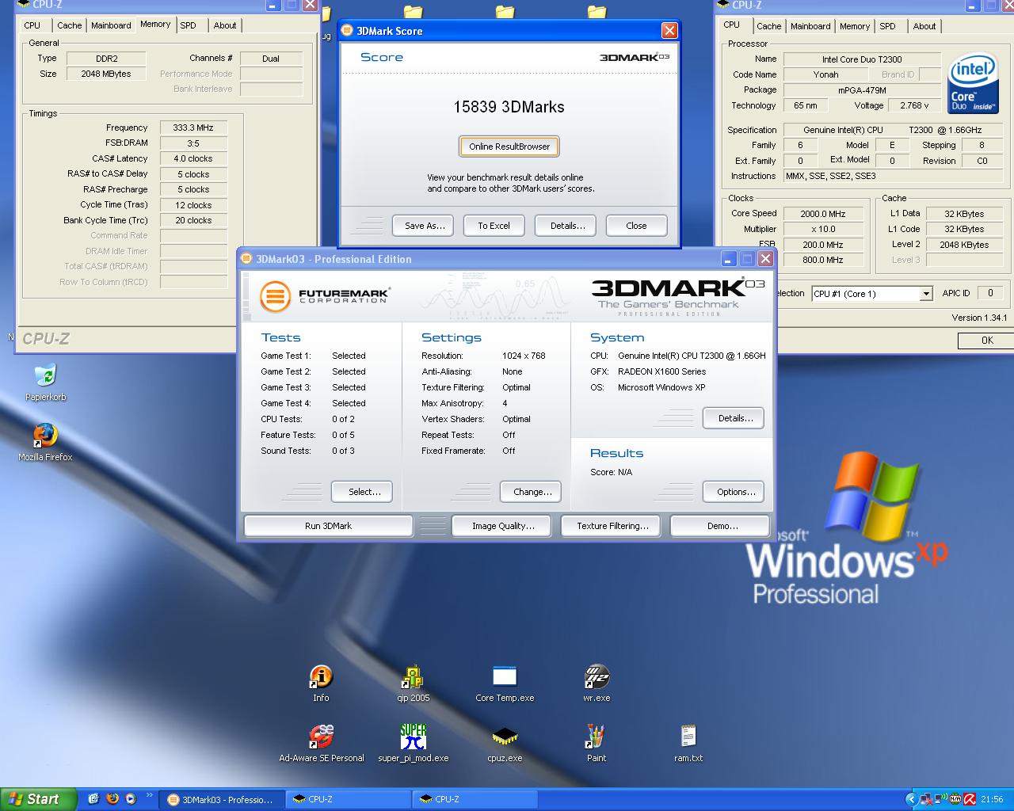Select the ram.txt file icon

(x=688, y=743)
